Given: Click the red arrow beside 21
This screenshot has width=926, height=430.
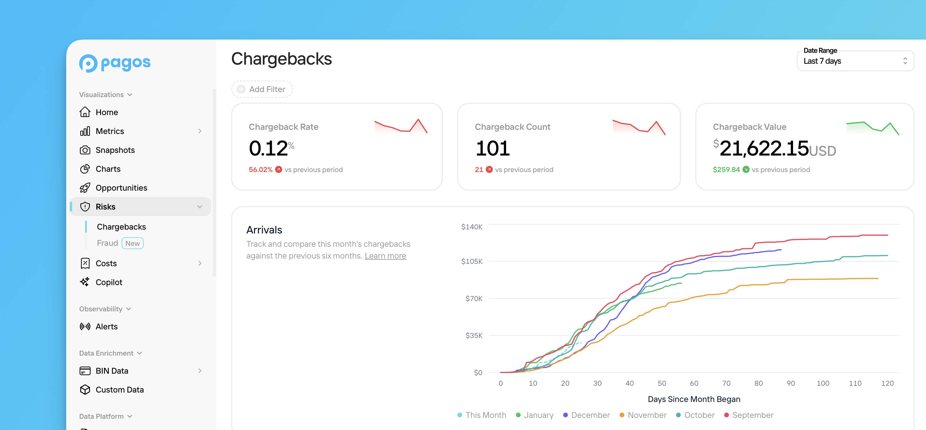Looking at the screenshot, I should 489,169.
